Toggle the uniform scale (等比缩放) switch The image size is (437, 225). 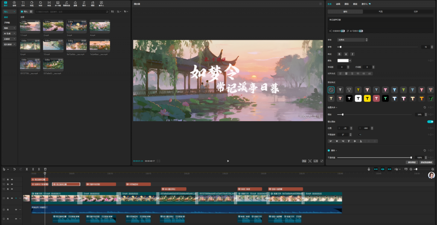pyautogui.click(x=430, y=121)
